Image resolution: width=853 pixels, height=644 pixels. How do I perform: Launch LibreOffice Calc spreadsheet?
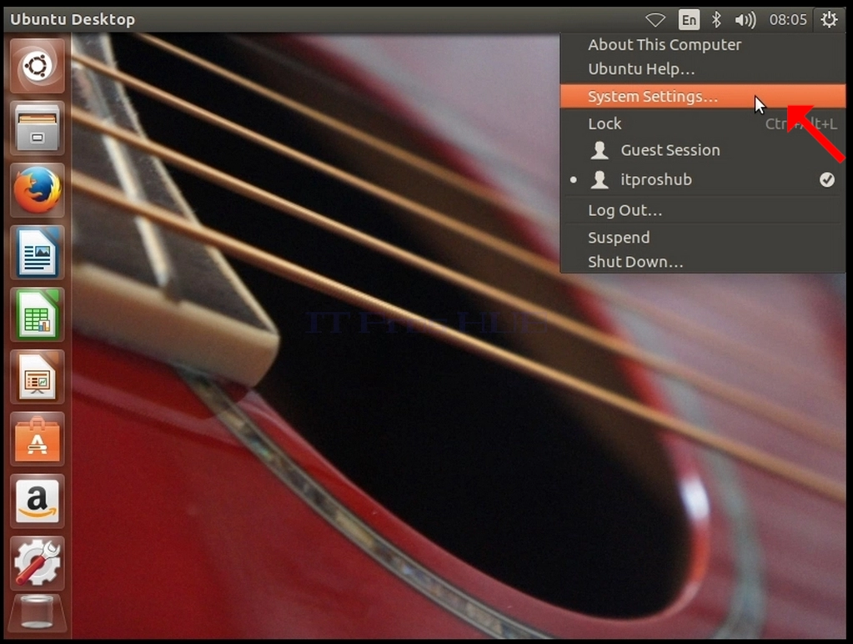point(37,314)
